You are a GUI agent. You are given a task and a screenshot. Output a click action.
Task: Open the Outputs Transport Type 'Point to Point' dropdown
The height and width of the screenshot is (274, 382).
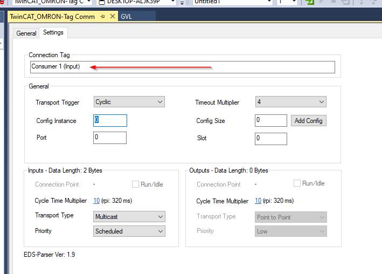pyautogui.click(x=291, y=217)
